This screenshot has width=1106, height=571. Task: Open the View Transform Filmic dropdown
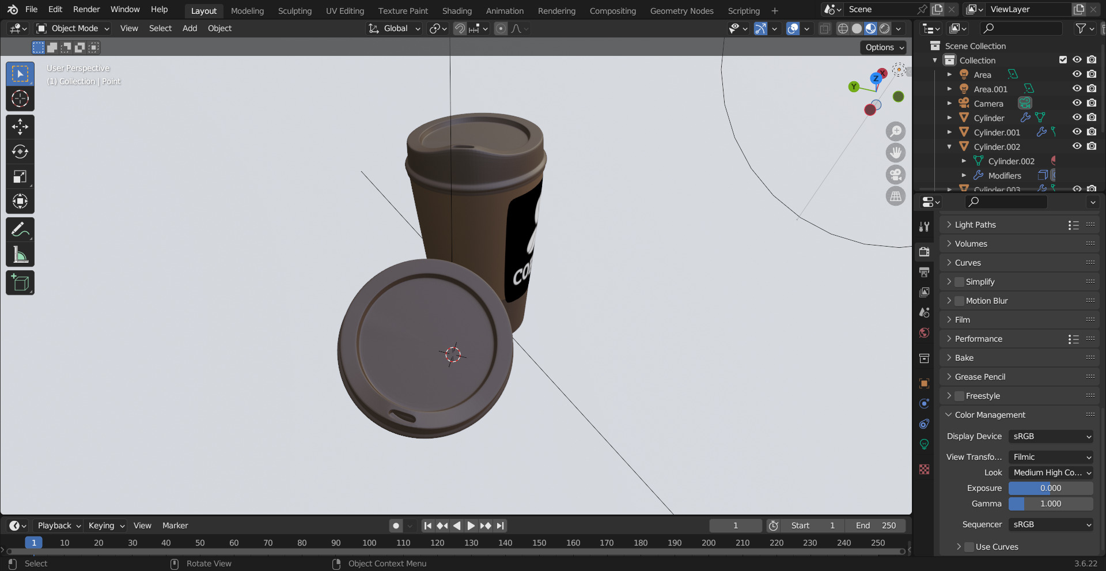[1051, 457]
